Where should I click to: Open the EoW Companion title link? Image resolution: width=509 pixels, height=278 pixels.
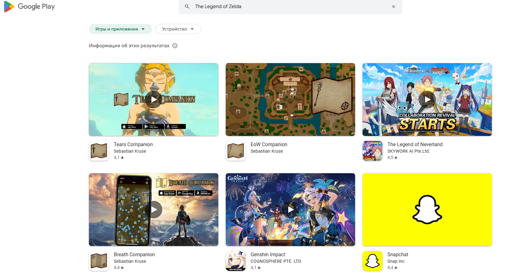click(x=269, y=145)
